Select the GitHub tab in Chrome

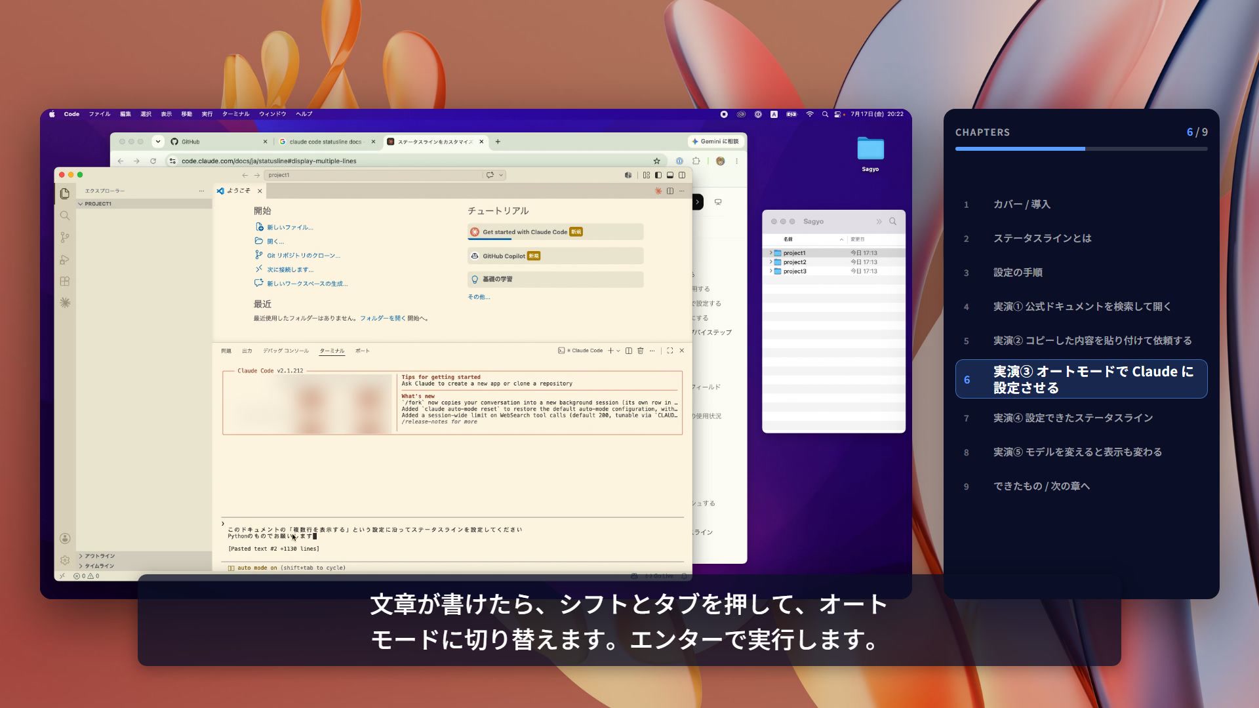(x=220, y=142)
